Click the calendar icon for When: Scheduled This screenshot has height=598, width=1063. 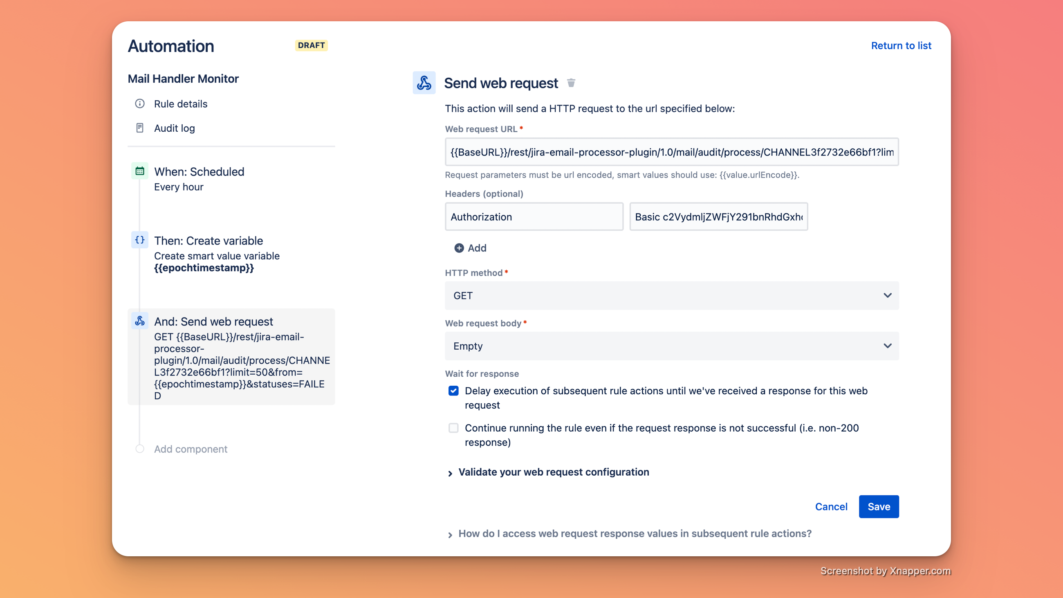140,171
